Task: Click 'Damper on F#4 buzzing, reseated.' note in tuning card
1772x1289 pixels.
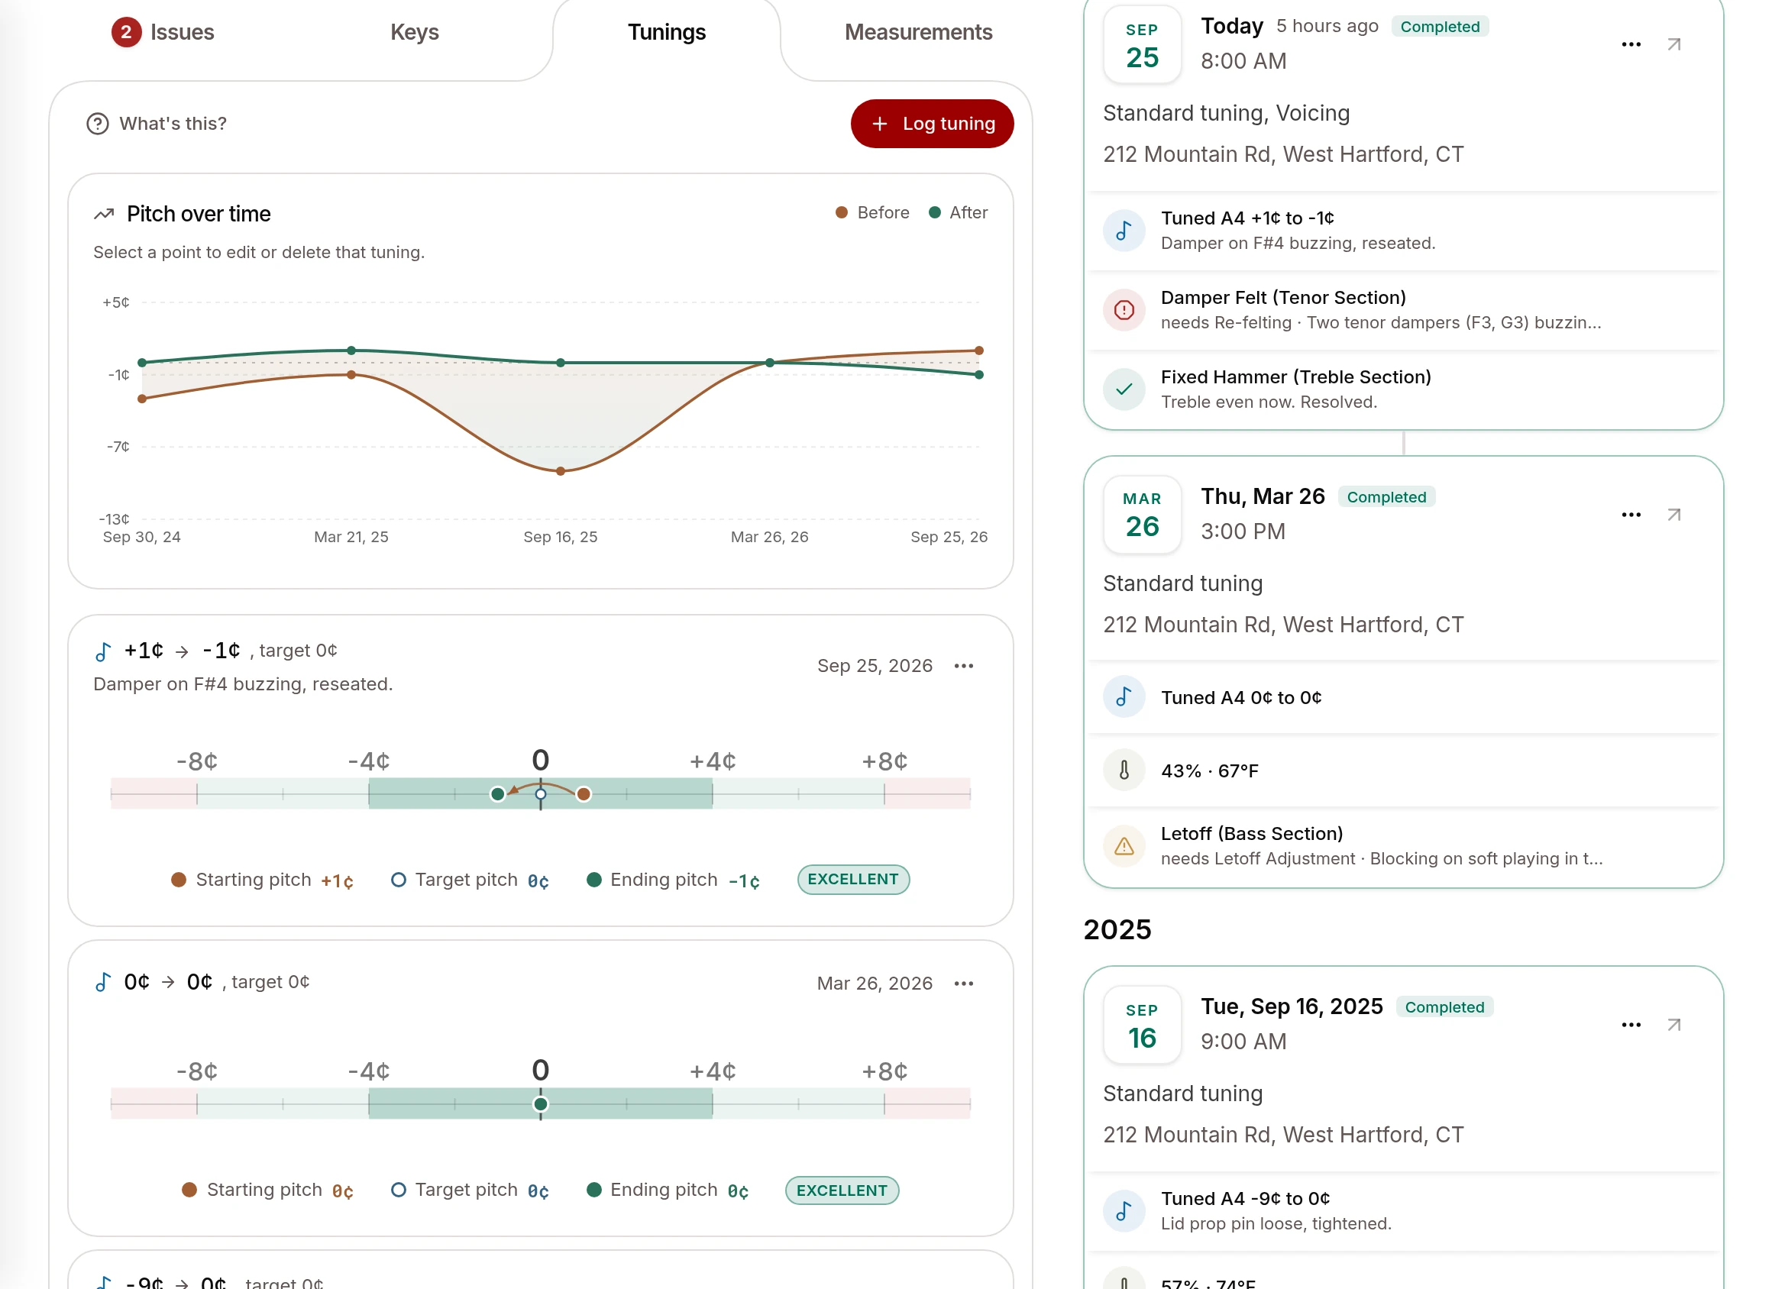Action: point(243,684)
